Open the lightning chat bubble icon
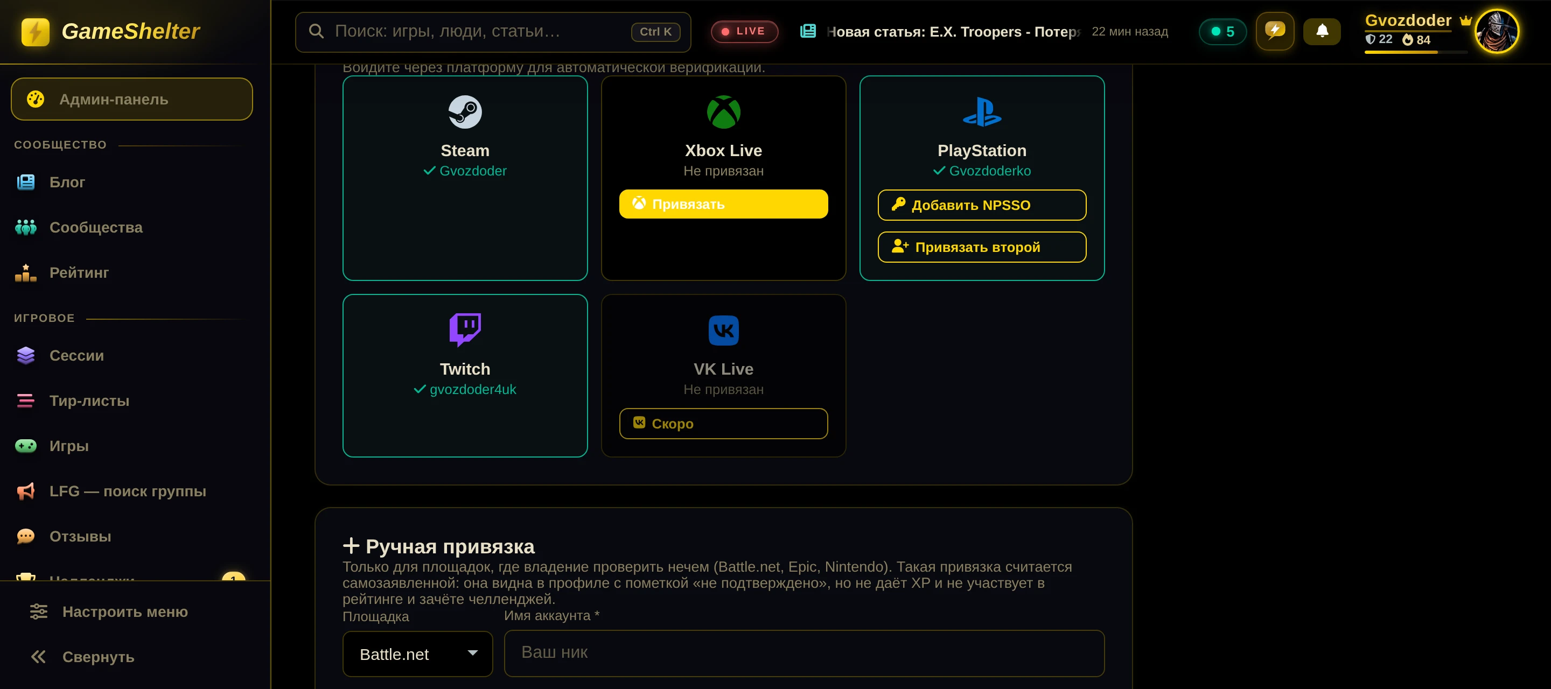Screen dimensions: 1551x689 pos(1275,31)
